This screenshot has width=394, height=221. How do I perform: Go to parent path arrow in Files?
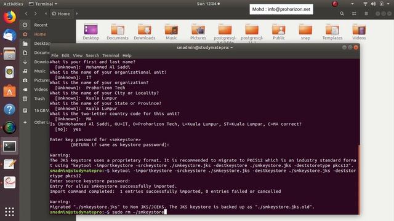tap(46, 14)
